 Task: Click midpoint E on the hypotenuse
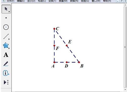tap(67, 46)
